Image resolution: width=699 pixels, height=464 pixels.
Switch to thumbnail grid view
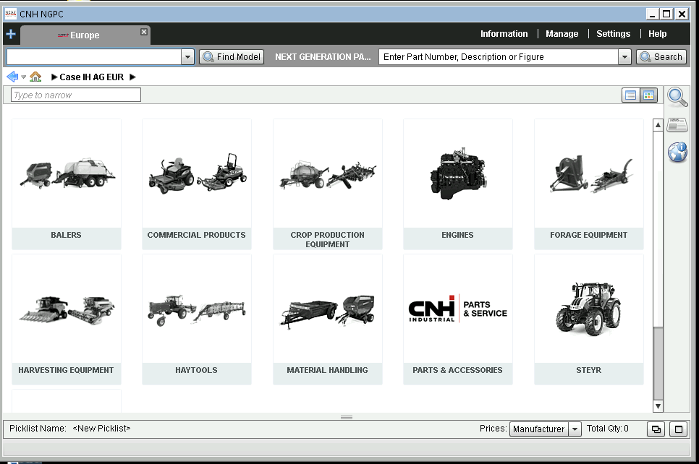click(x=648, y=95)
